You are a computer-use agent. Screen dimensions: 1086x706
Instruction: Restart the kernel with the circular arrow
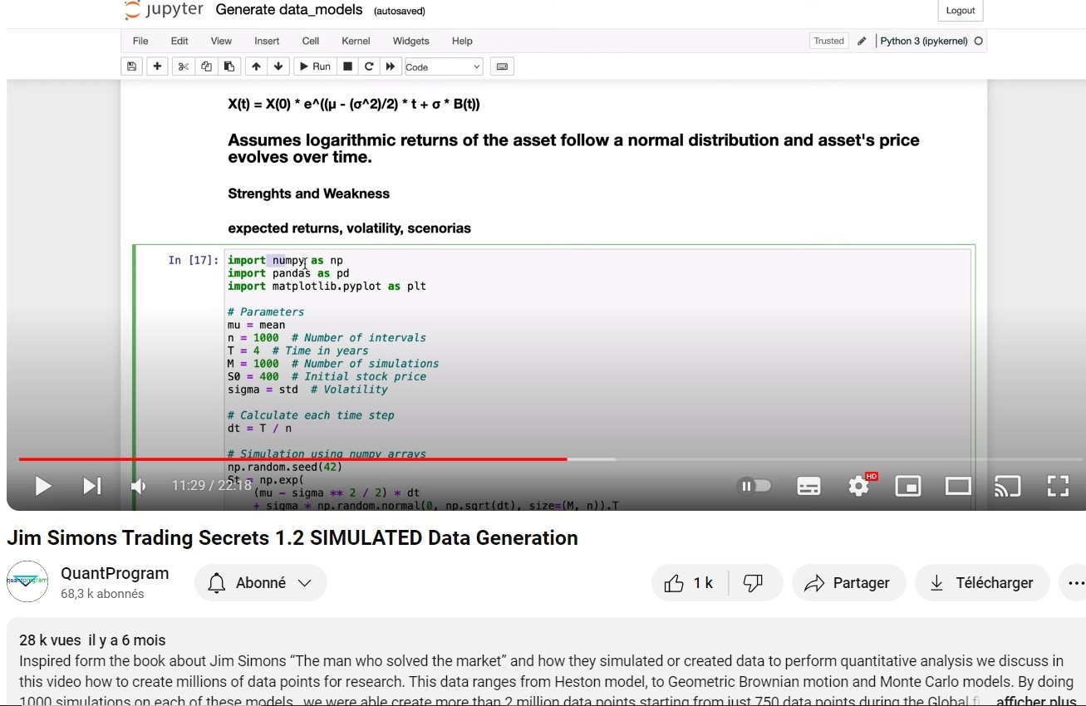tap(369, 66)
